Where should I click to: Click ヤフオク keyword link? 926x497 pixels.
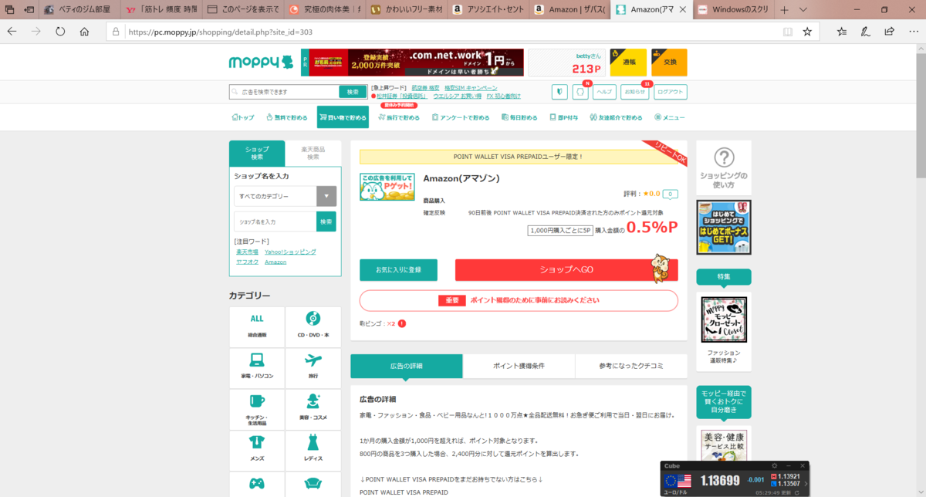[247, 262]
